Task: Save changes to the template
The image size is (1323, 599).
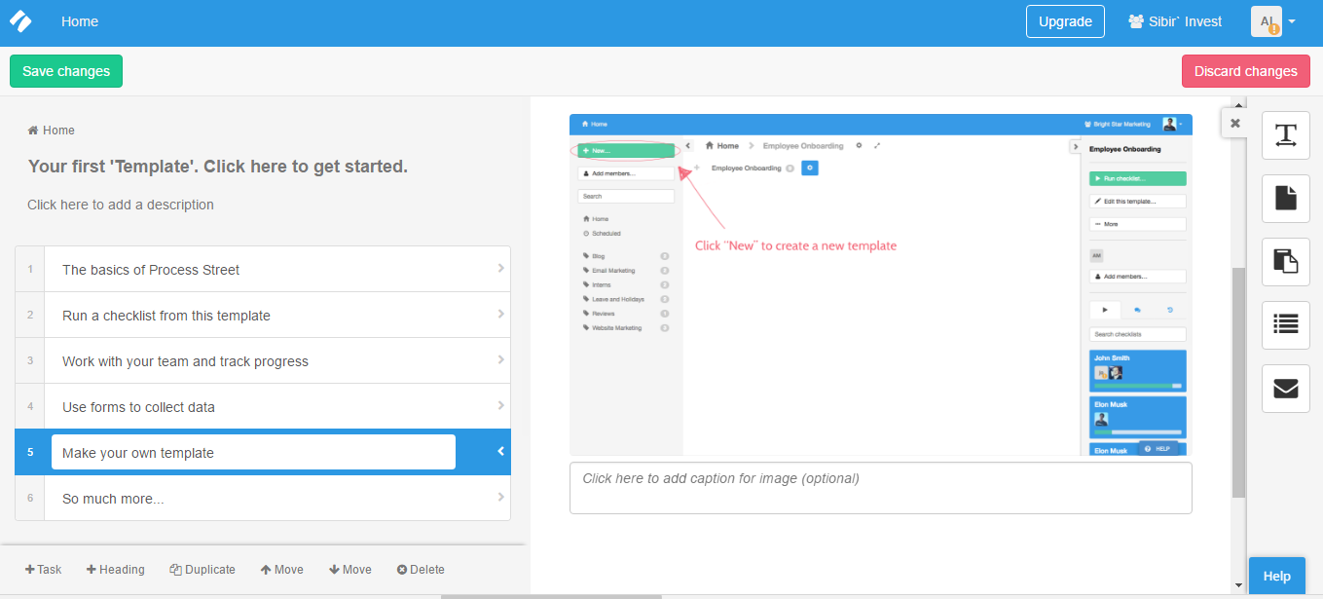Action: [66, 71]
